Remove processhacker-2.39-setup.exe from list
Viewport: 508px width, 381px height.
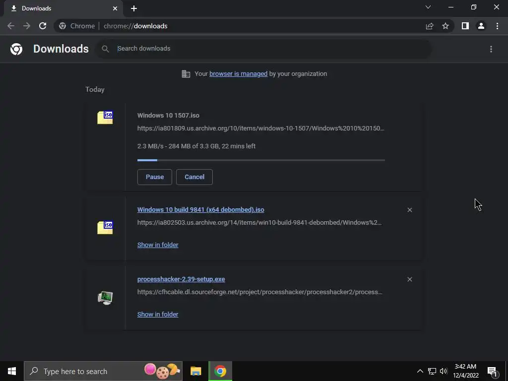[409, 279]
